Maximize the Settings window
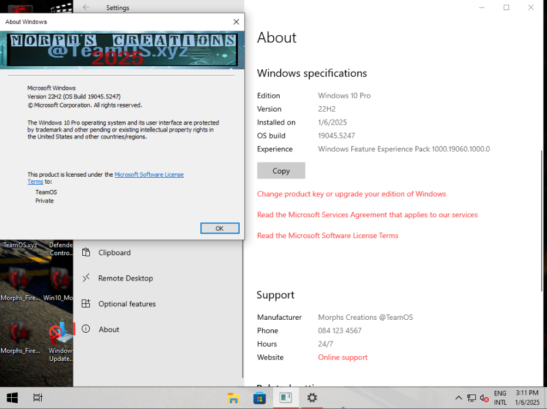 (x=506, y=7)
